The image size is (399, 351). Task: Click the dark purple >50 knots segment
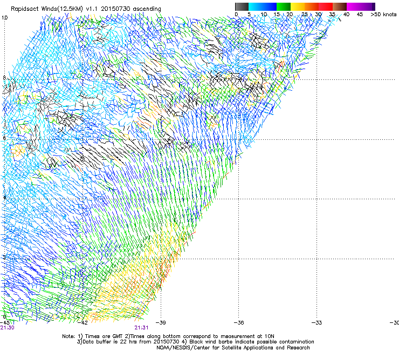pos(374,6)
